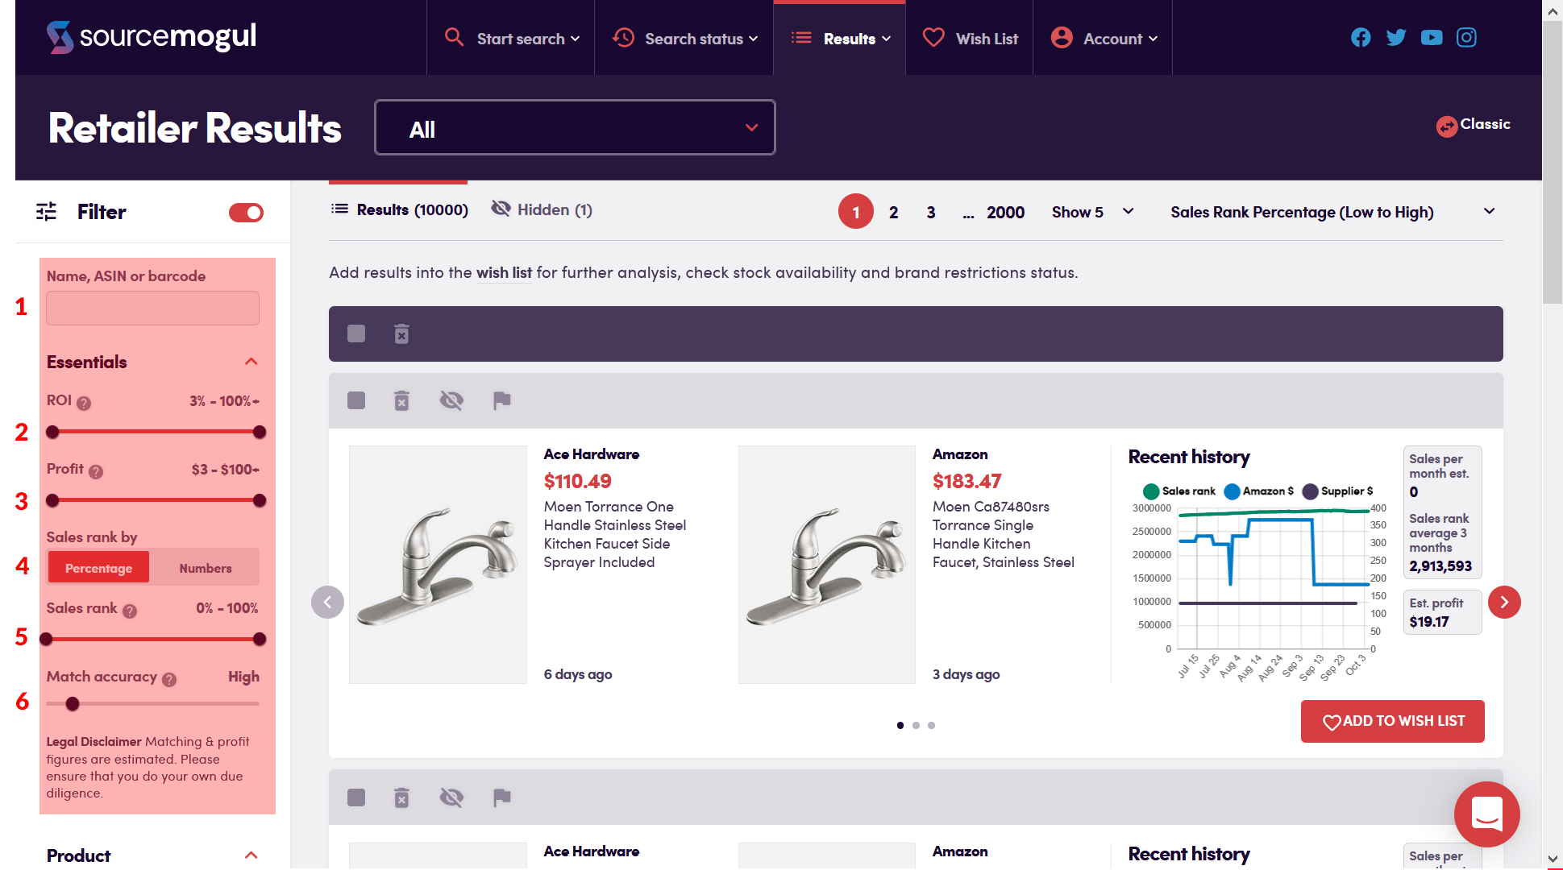Go to results page 3
The height and width of the screenshot is (870, 1563).
click(x=931, y=213)
